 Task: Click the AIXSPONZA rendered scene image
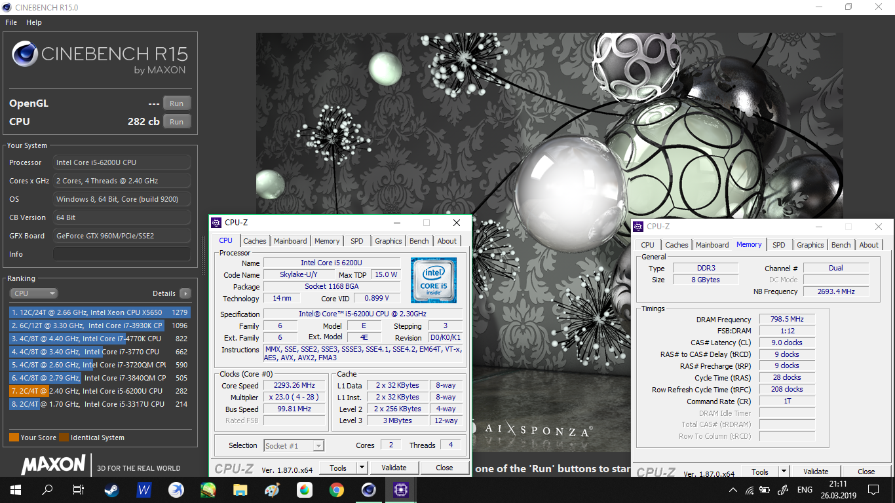tap(550, 242)
